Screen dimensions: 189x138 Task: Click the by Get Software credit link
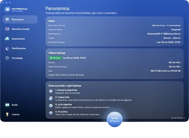(x=178, y=118)
